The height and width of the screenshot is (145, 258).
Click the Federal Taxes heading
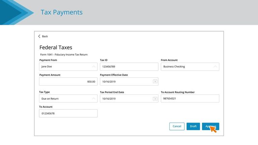56,48
